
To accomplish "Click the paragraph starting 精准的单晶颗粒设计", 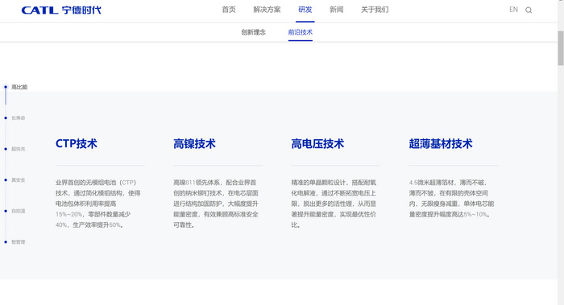I will 334,204.
